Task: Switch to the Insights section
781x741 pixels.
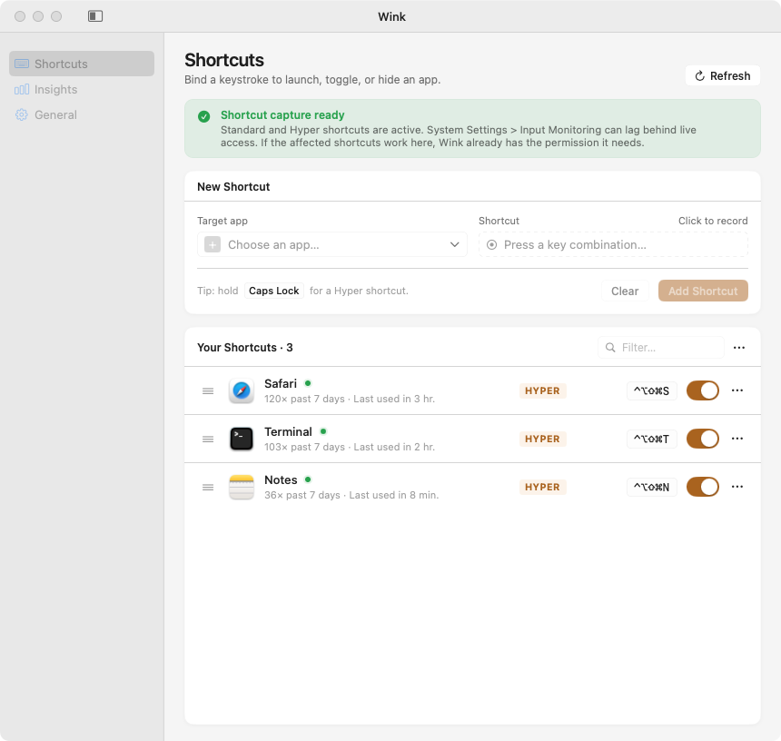Action: [x=82, y=89]
